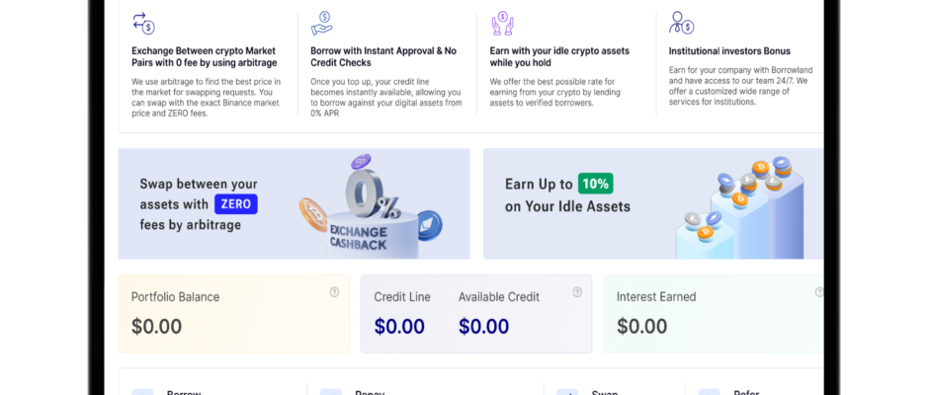Click the Exchange Between crypto Market Pairs heading
The width and height of the screenshot is (929, 395).
pyautogui.click(x=205, y=57)
